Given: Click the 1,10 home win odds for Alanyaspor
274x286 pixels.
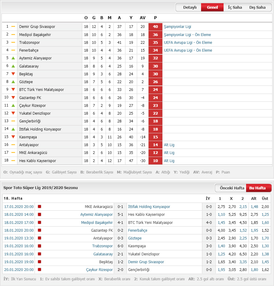Looking at the screenshot, I should point(221,215).
